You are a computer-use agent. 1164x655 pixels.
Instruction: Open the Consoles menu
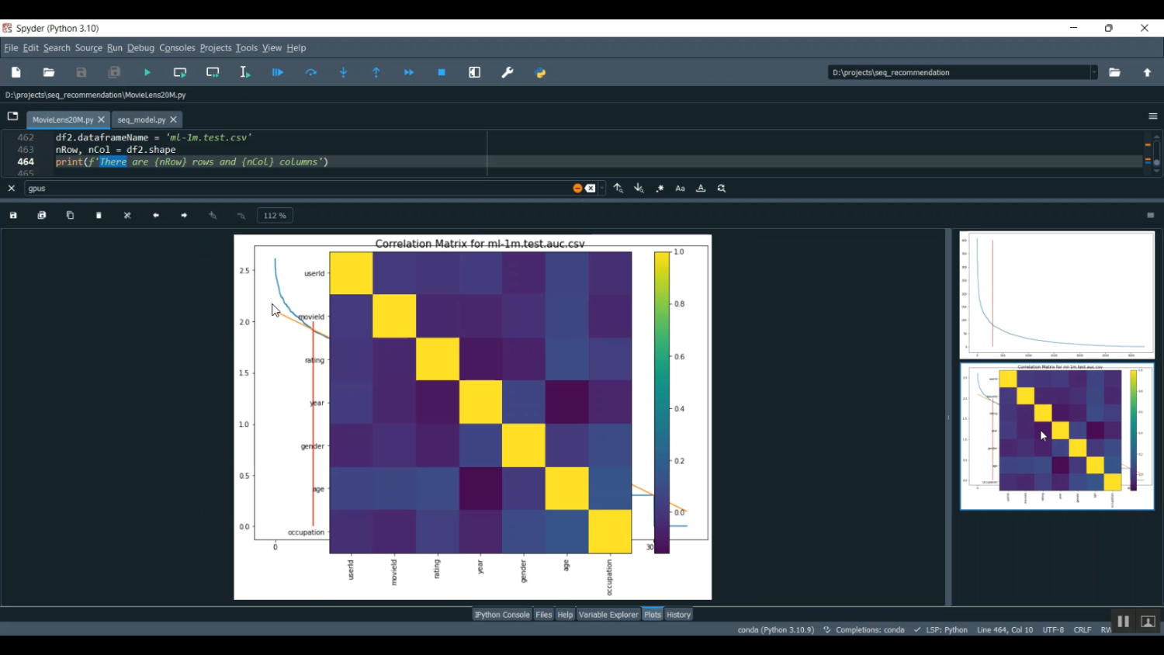[x=177, y=48]
